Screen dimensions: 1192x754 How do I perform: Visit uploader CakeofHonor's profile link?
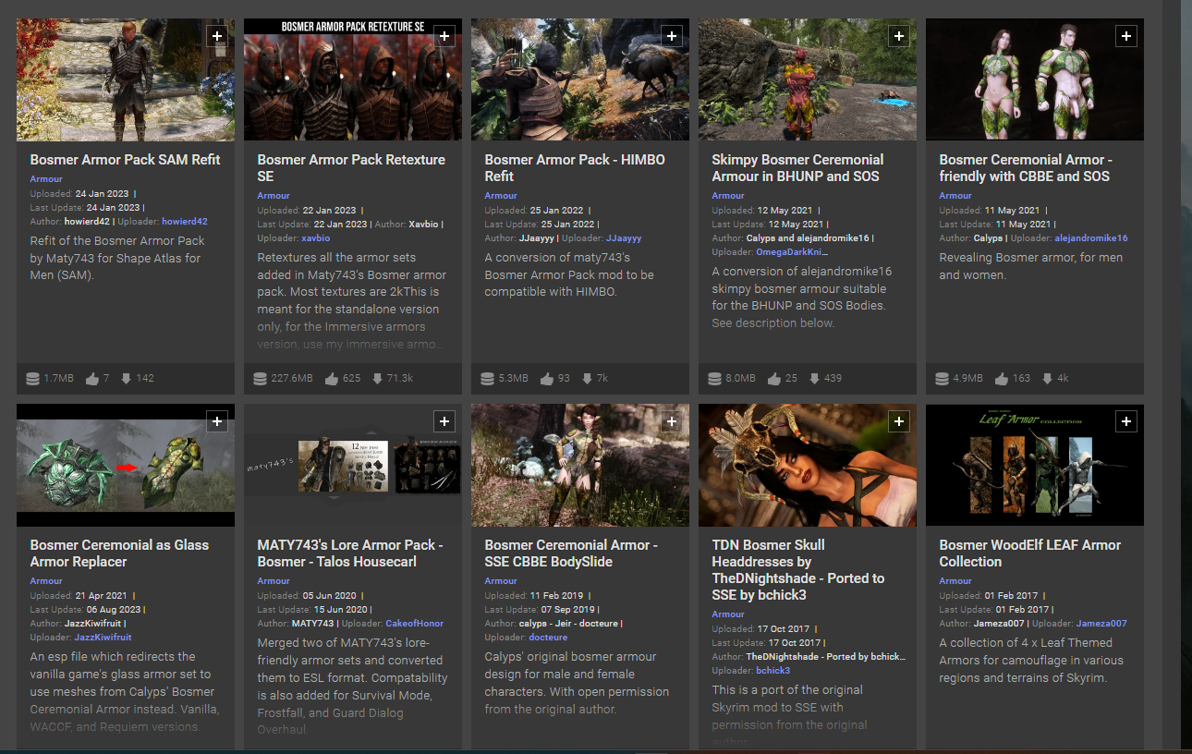[x=415, y=624]
